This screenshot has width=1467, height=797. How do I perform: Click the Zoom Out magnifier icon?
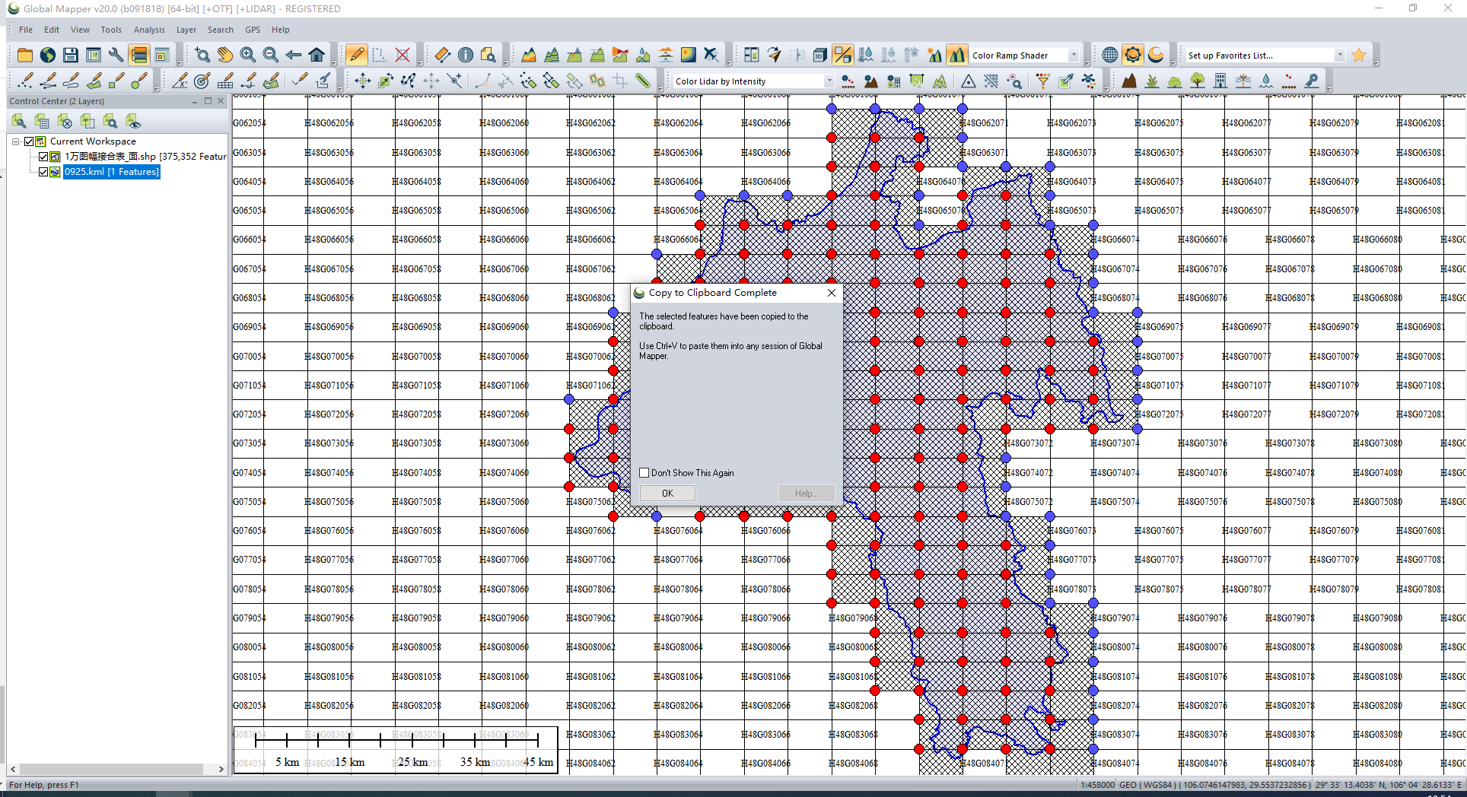(x=271, y=55)
